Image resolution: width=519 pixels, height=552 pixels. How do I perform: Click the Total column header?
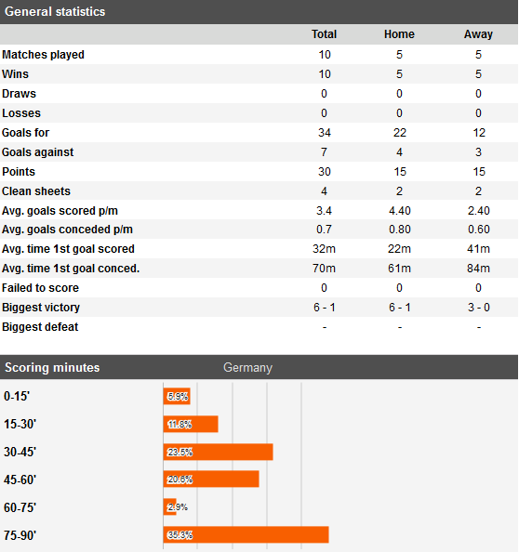coord(324,34)
